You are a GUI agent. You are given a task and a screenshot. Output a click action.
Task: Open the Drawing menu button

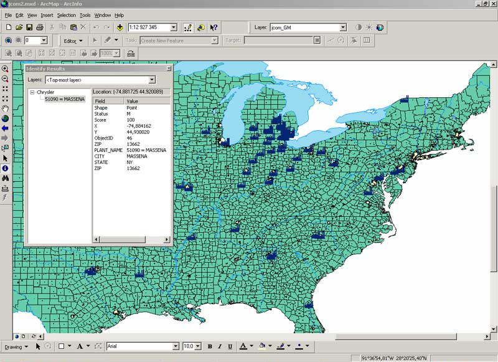pyautogui.click(x=15, y=346)
